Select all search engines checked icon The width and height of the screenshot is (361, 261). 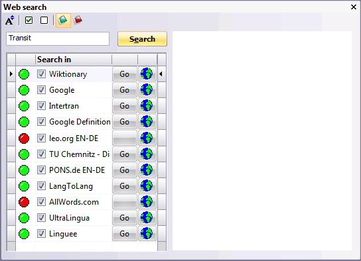point(29,21)
